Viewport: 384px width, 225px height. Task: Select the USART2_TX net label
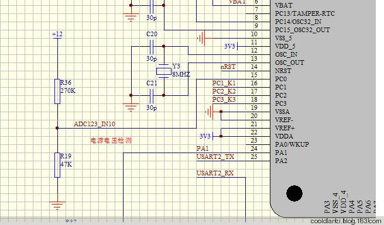[215, 157]
